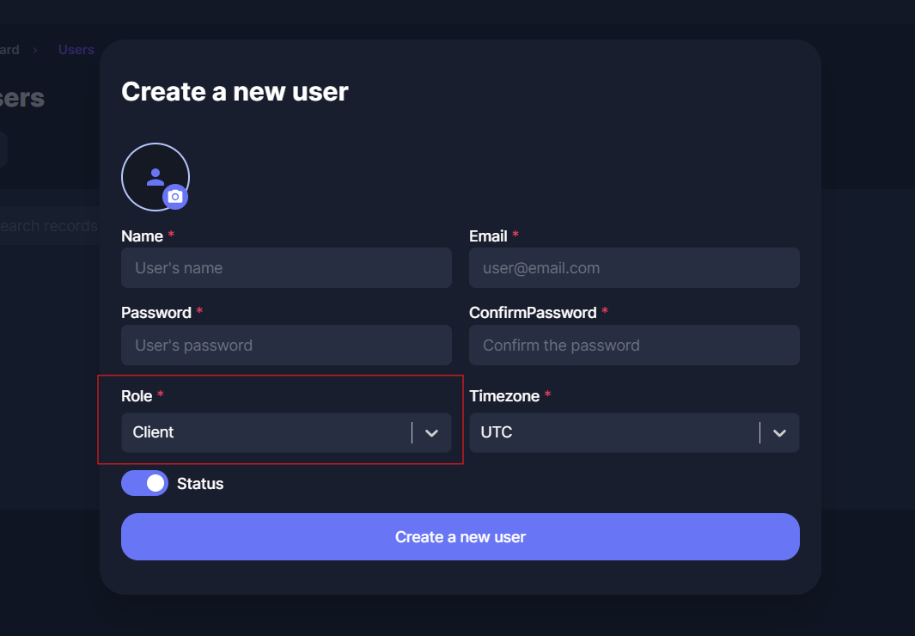Click the partially visible Dashboard breadcrumb
This screenshot has height=636, width=915.
[9, 50]
